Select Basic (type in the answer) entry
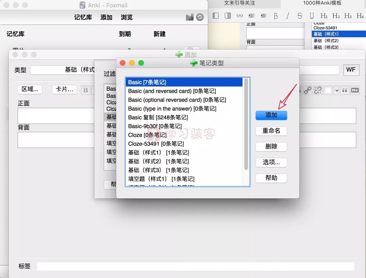This screenshot has height=278, width=366. [184, 109]
